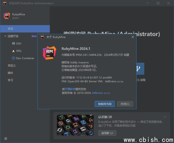
Task: Click the SSH terminal icon
Action: (x=13, y=43)
